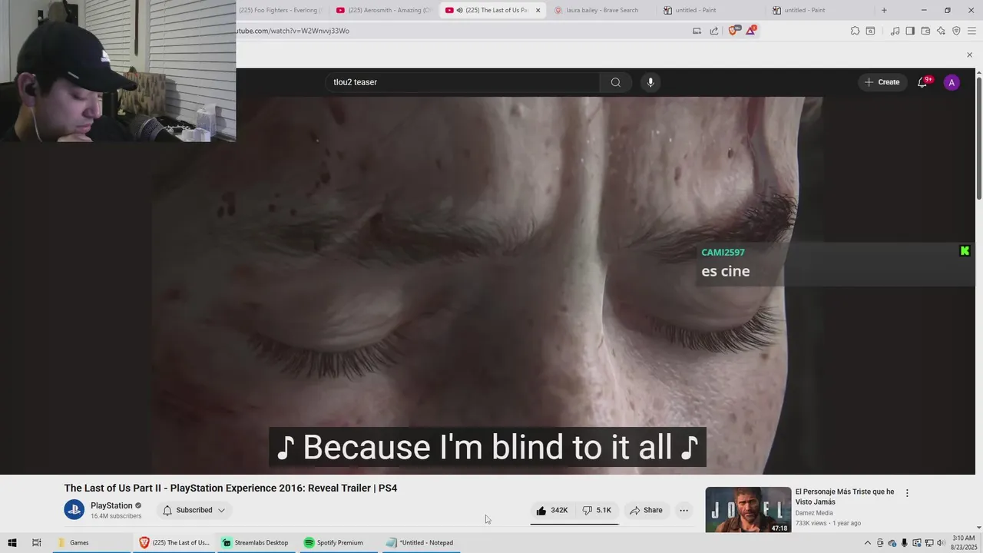This screenshot has width=983, height=553.
Task: Open the OneDrive cloud tray icon
Action: pyautogui.click(x=892, y=543)
